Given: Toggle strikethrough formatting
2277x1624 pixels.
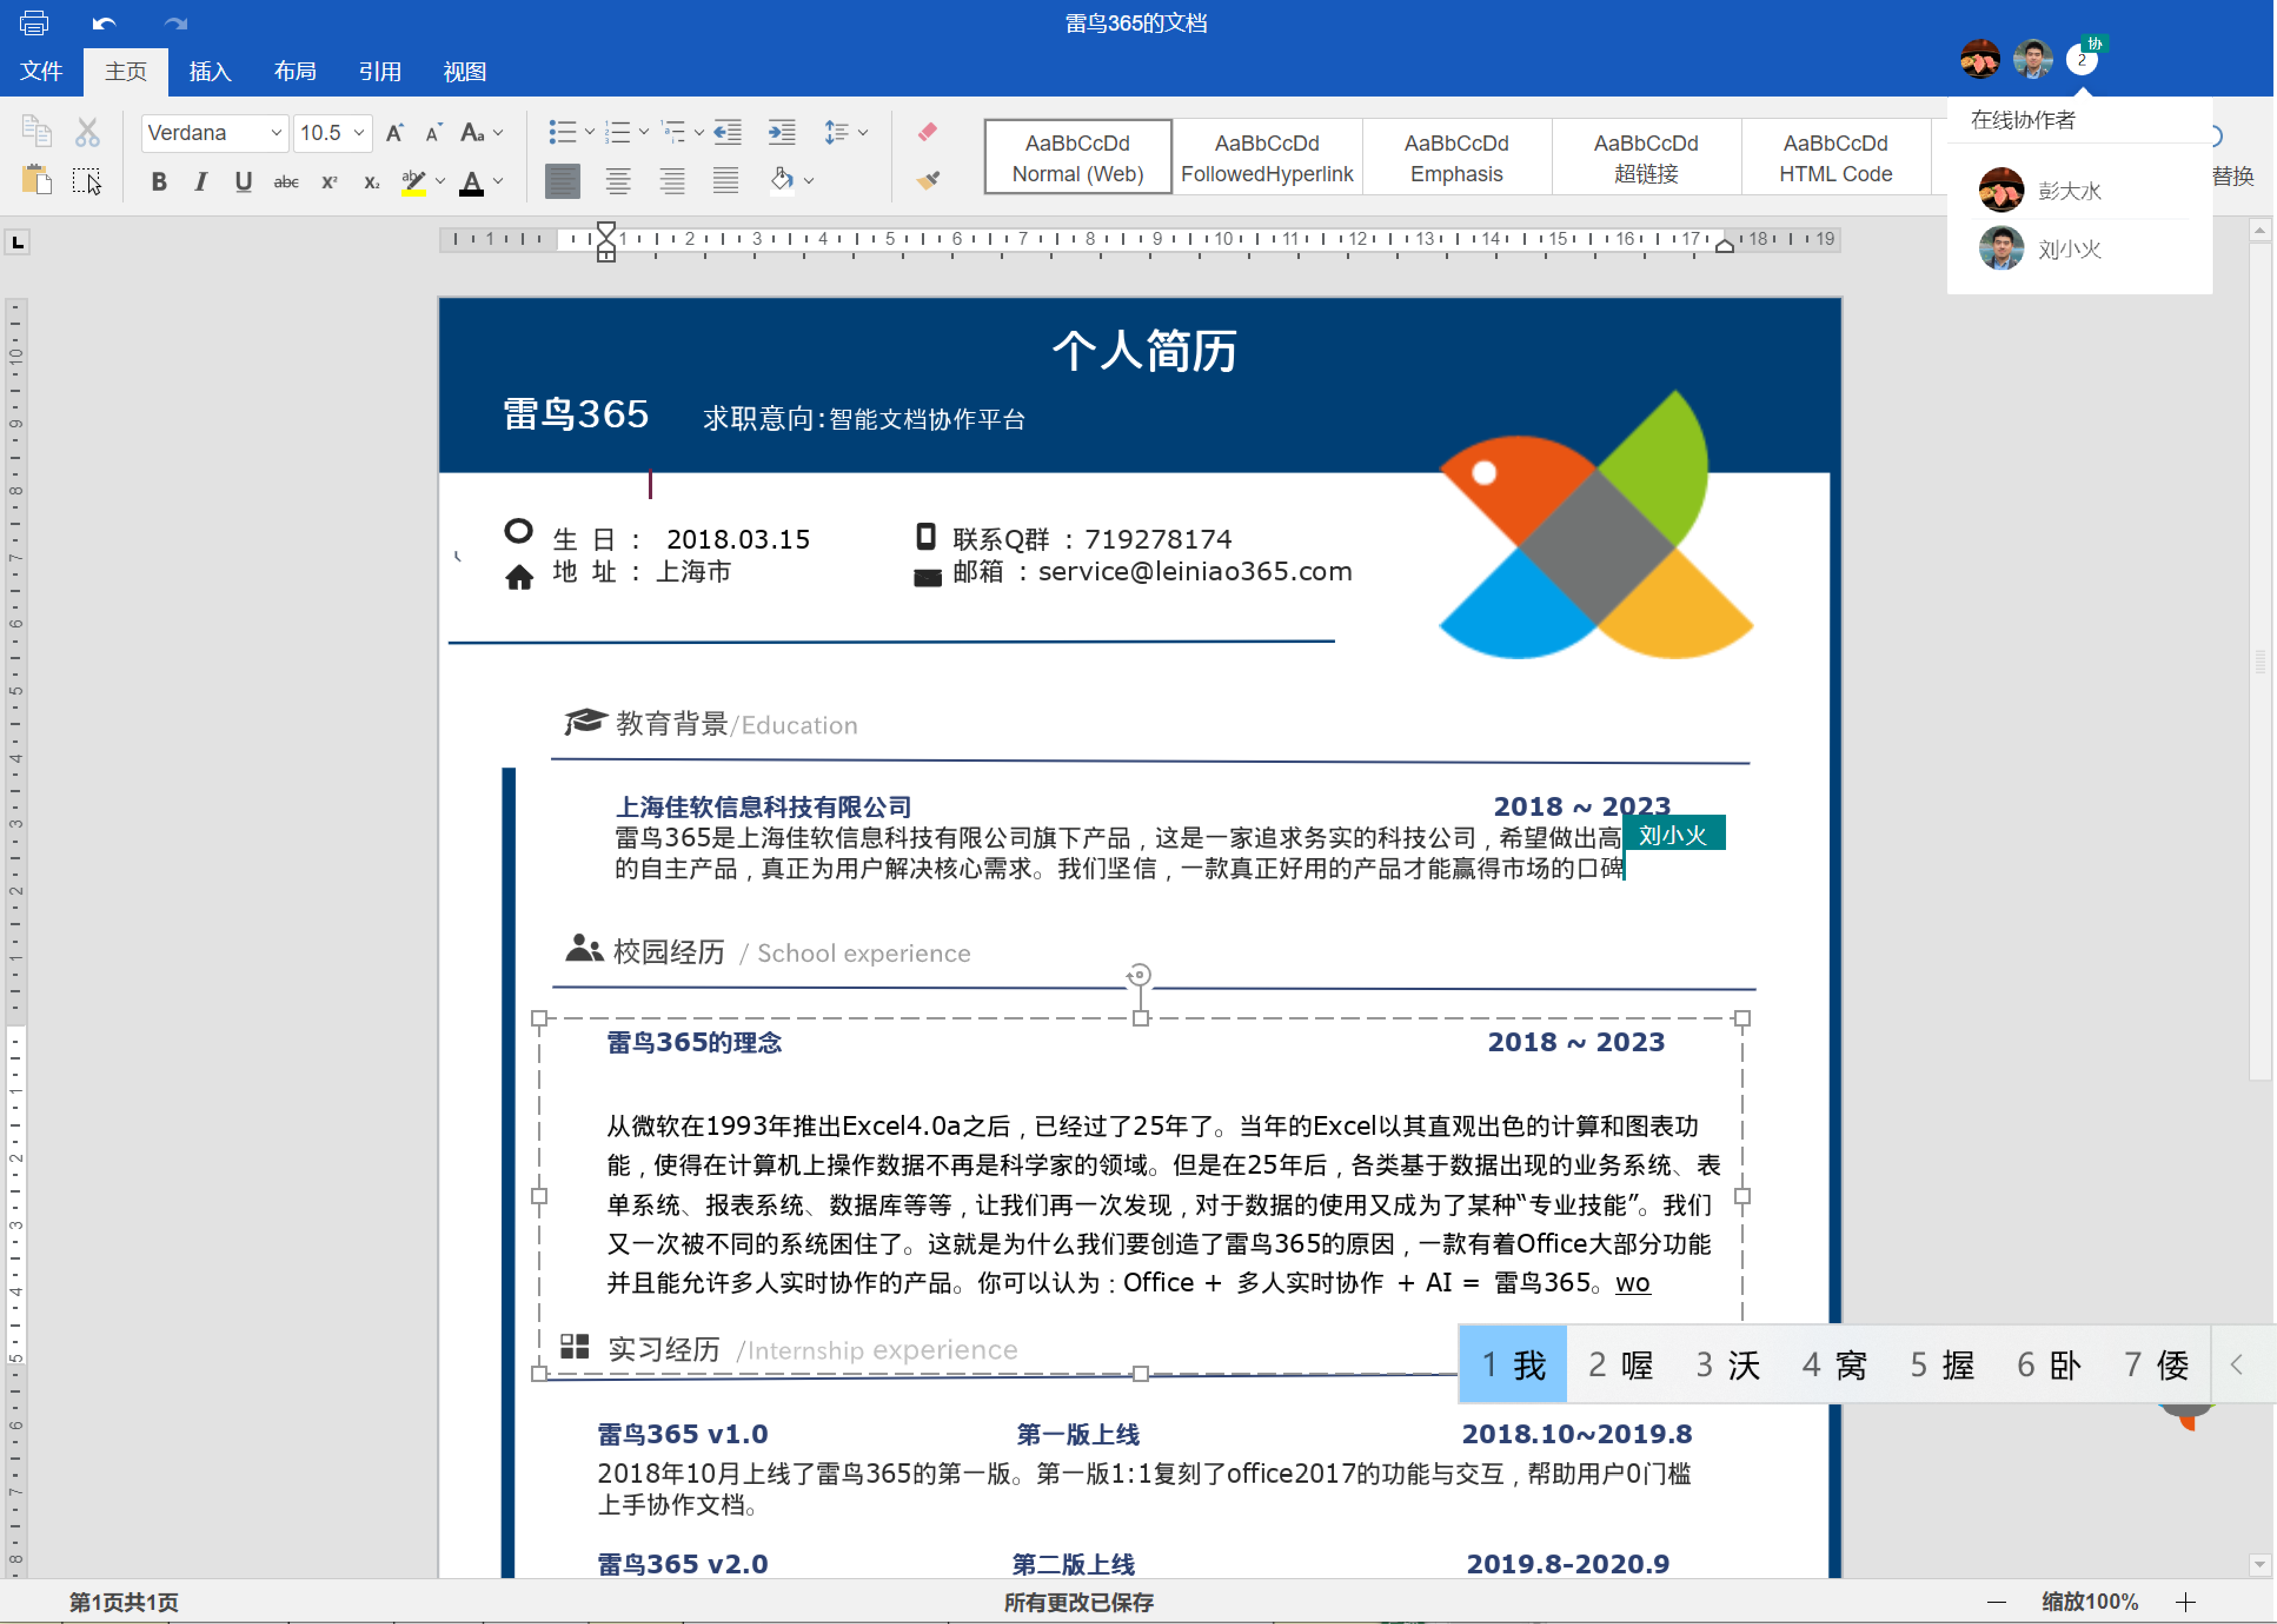Looking at the screenshot, I should (x=286, y=182).
